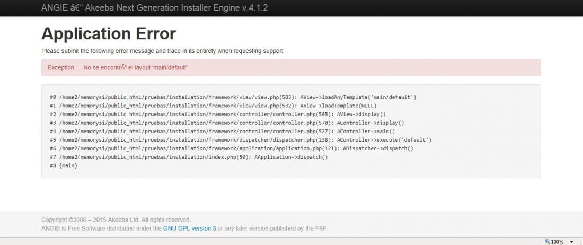
Task: Click the 100% zoom level text
Action: [x=557, y=242]
